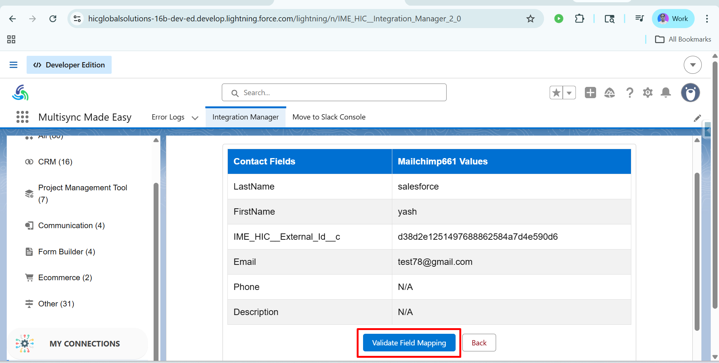Image resolution: width=719 pixels, height=363 pixels.
Task: Add this page to Favorites star
Action: point(556,93)
